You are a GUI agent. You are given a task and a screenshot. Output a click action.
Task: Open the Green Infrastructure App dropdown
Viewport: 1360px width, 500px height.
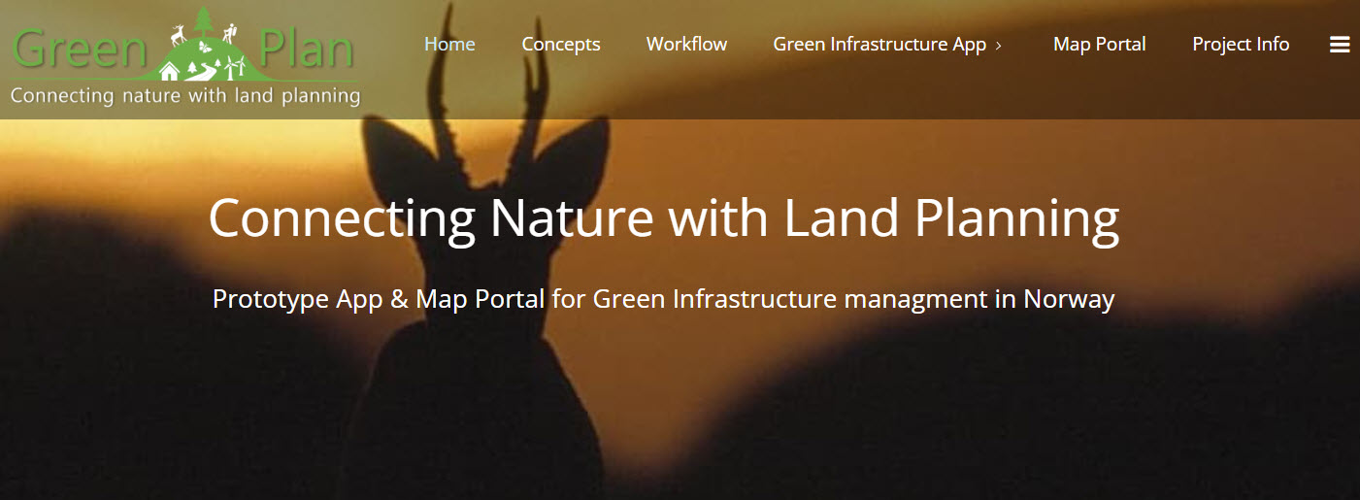pos(879,45)
